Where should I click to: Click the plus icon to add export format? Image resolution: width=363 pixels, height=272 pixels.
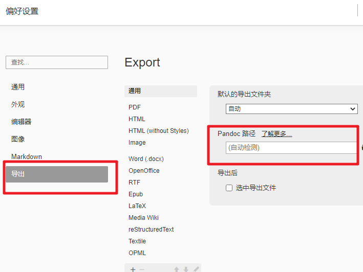[x=133, y=269]
